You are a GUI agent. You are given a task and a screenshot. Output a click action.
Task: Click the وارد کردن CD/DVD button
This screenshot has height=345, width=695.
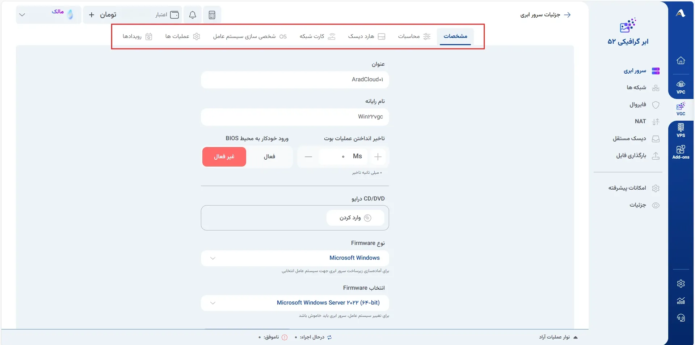tap(355, 218)
